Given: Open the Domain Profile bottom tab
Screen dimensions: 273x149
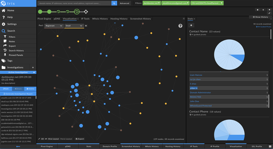Looking at the screenshot, I should point(109,146).
